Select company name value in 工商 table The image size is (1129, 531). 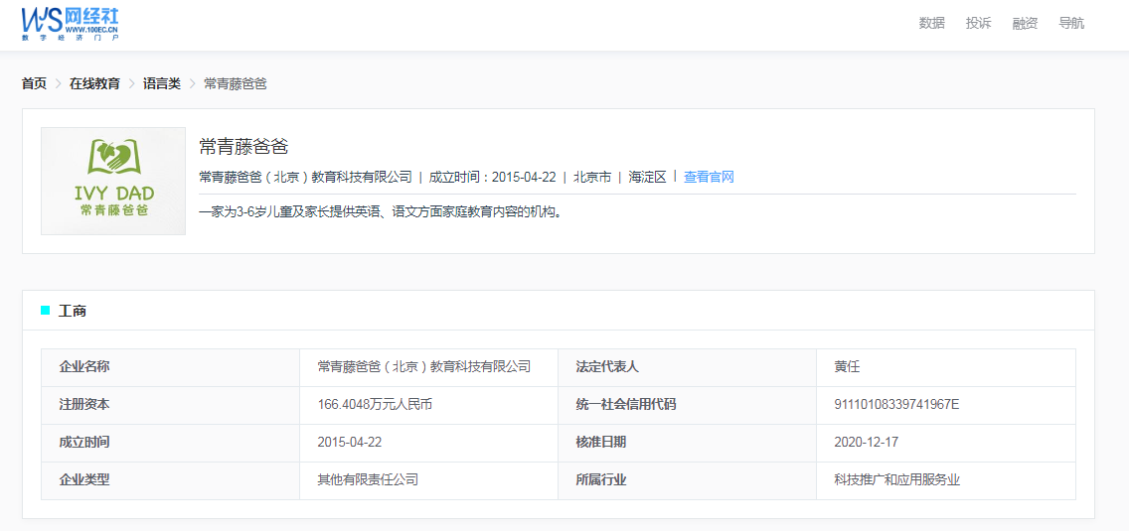424,367
